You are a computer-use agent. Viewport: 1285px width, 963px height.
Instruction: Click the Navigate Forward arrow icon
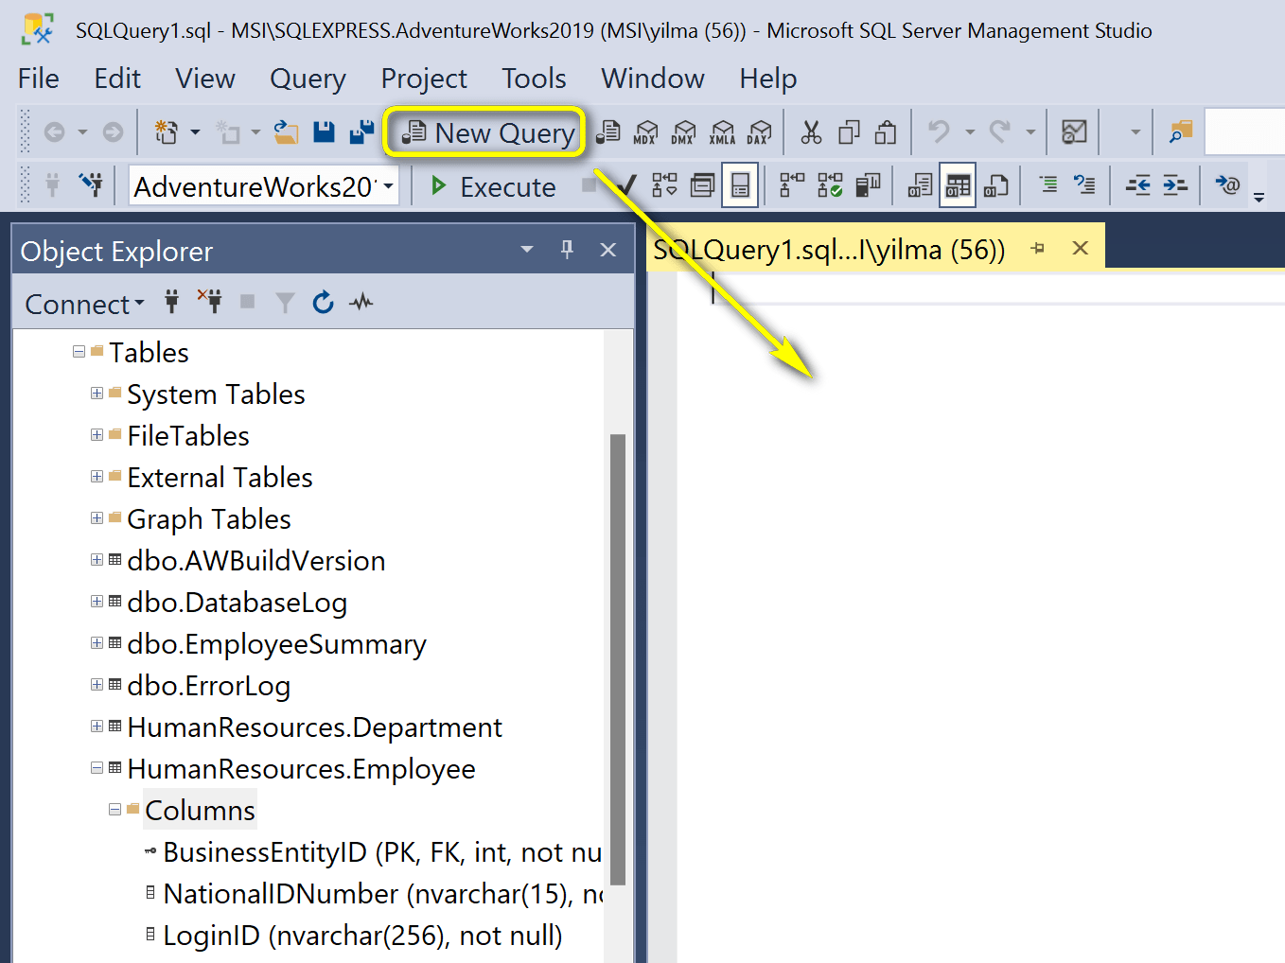[x=113, y=132]
